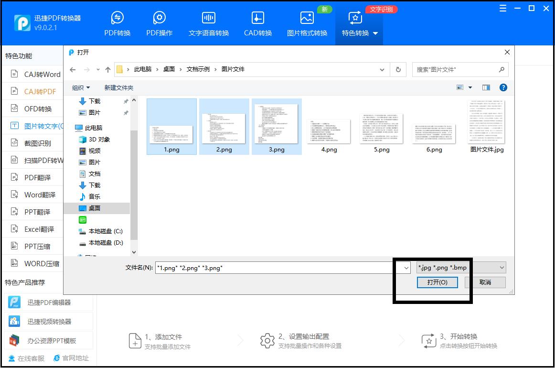Switch to the PDF操作 tab
Image resolution: width=555 pixels, height=368 pixels.
159,22
